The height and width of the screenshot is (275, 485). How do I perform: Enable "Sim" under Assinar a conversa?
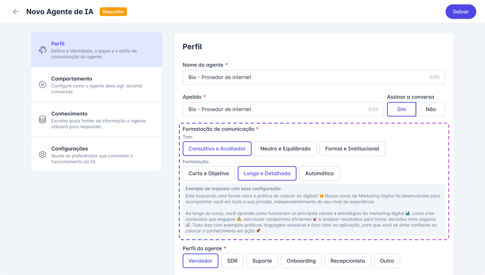coord(401,109)
